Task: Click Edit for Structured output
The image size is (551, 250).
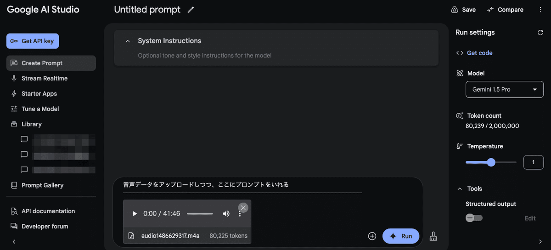Action: pos(530,218)
